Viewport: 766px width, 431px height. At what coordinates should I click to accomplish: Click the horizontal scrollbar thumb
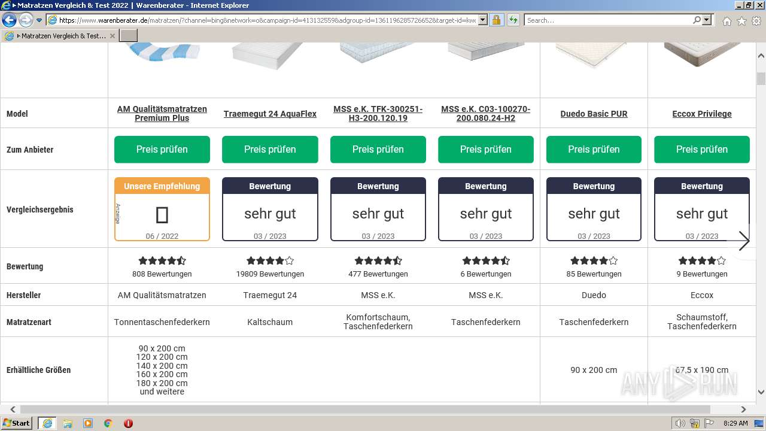tap(365, 409)
